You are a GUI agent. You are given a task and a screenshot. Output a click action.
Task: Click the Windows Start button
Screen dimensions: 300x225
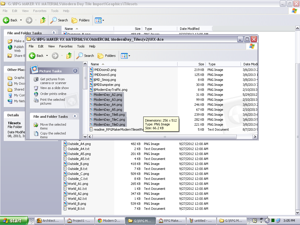pos(14,221)
